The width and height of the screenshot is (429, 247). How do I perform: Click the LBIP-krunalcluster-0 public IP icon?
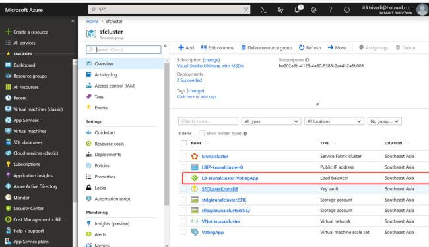coord(195,167)
